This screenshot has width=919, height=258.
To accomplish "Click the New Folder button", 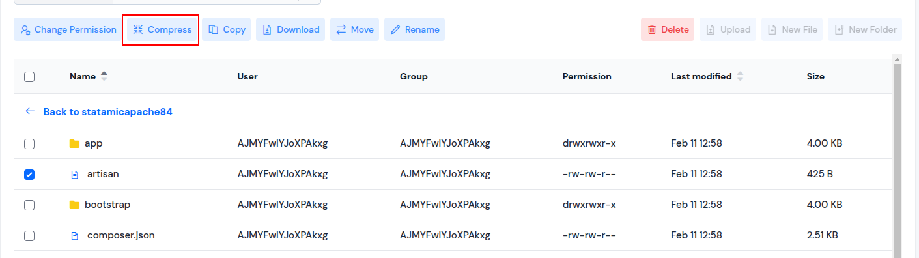I will (865, 29).
